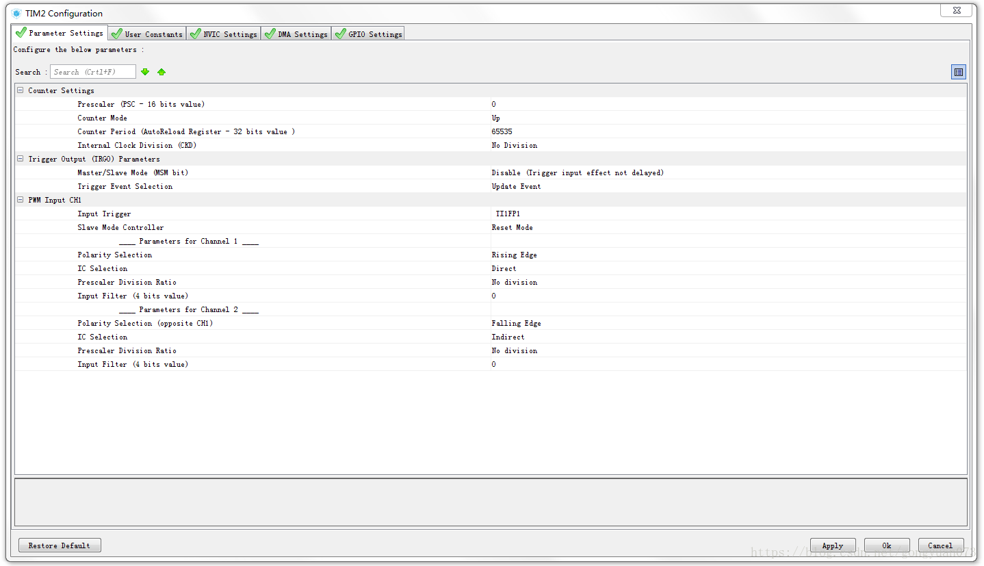Collapse the Counter Settings group
Screen dimensions: 984x566
tap(21, 90)
